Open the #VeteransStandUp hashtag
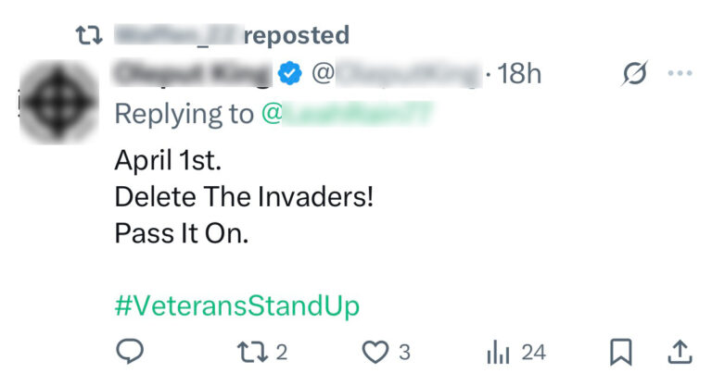Viewport: 712px width, 386px height. (x=236, y=305)
